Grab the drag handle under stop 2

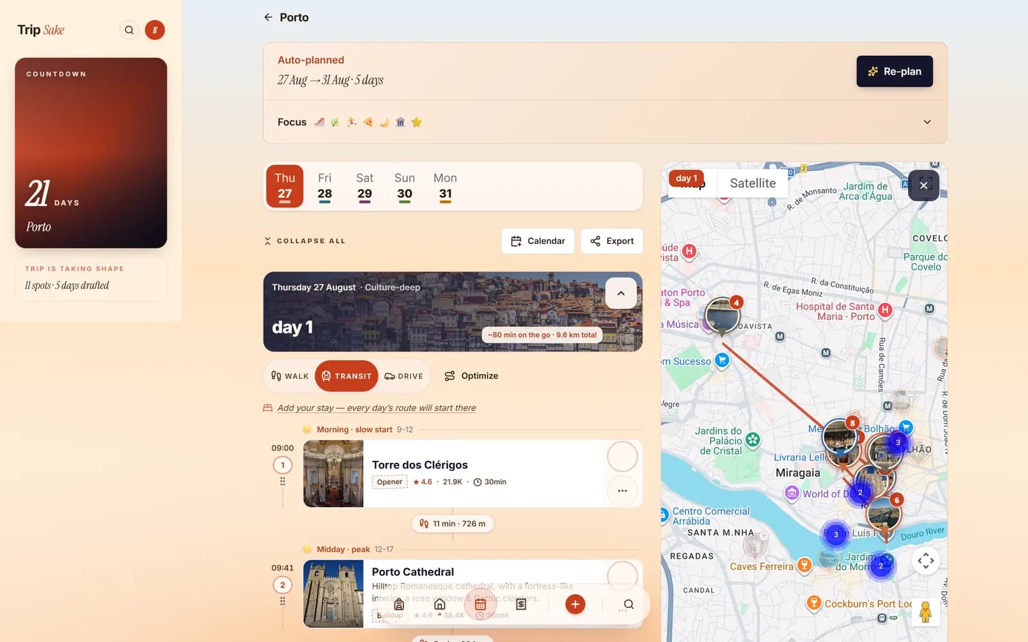pyautogui.click(x=283, y=602)
